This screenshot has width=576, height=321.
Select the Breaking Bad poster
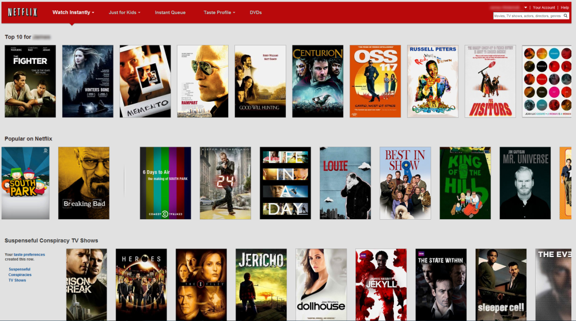[x=84, y=183]
